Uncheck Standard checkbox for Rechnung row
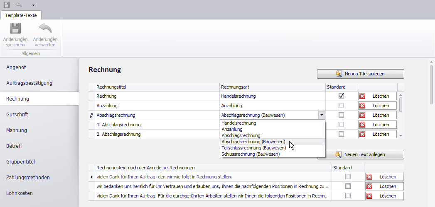 pyautogui.click(x=342, y=96)
